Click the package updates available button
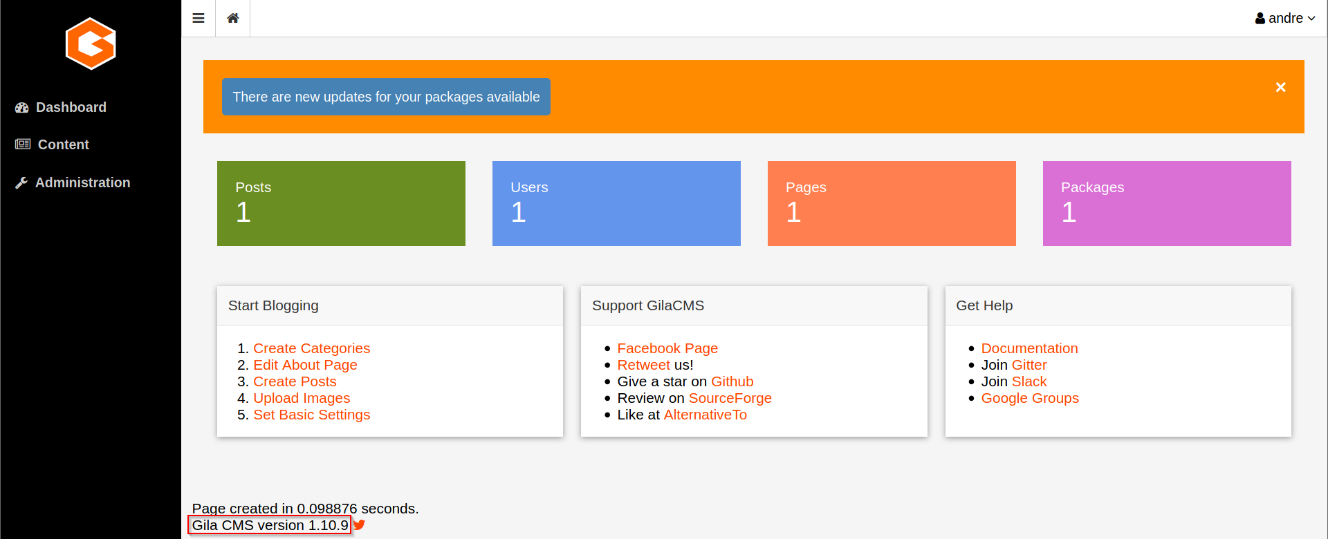1328x539 pixels. pos(386,97)
